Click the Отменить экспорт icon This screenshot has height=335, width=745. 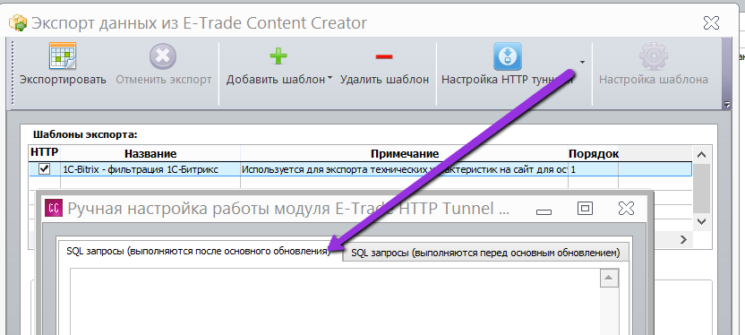point(163,56)
